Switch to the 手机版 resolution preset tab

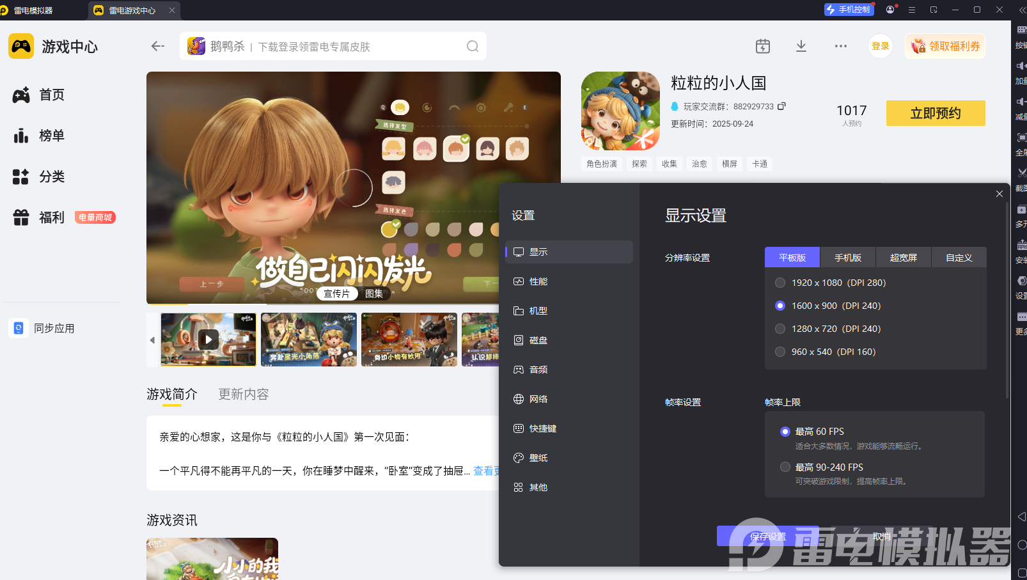847,257
